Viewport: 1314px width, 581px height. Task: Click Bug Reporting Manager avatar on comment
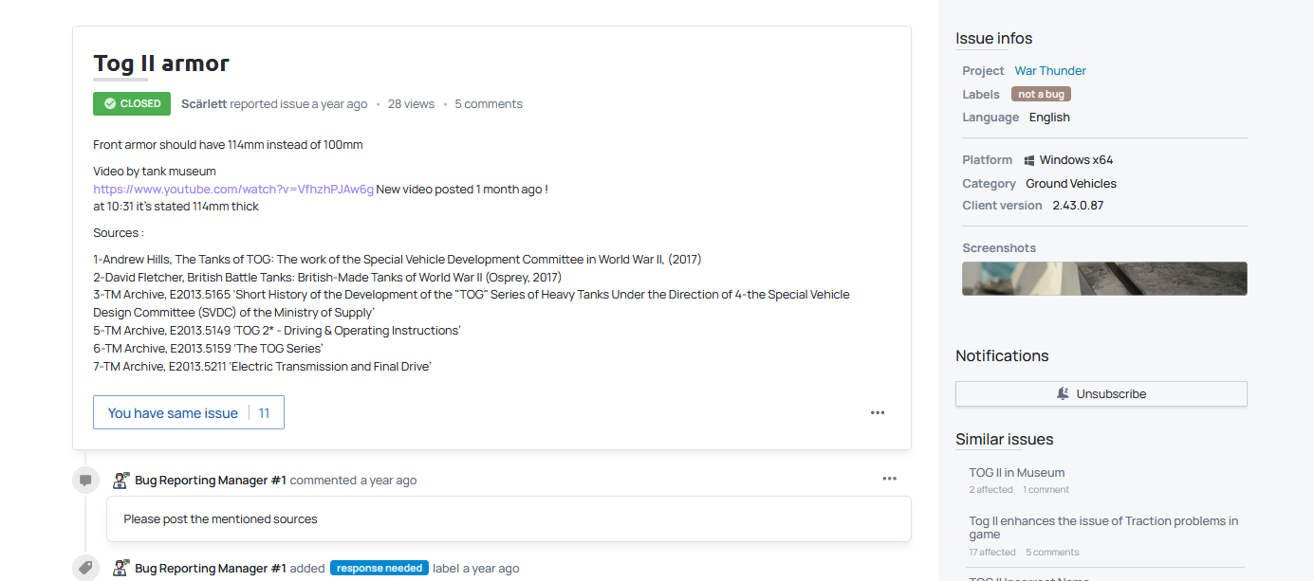click(x=121, y=481)
